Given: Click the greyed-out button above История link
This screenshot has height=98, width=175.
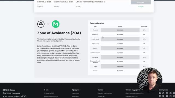Looking at the screenshot, I should [141, 2].
